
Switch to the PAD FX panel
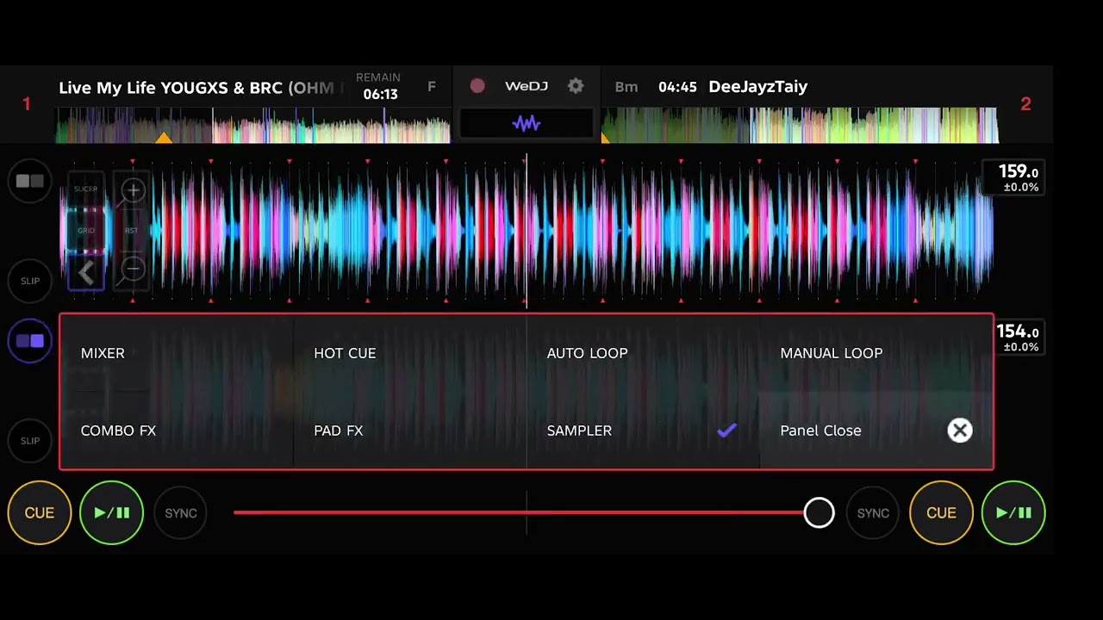tap(410, 431)
